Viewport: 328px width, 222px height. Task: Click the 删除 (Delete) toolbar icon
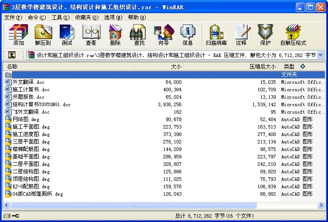coord(115,35)
